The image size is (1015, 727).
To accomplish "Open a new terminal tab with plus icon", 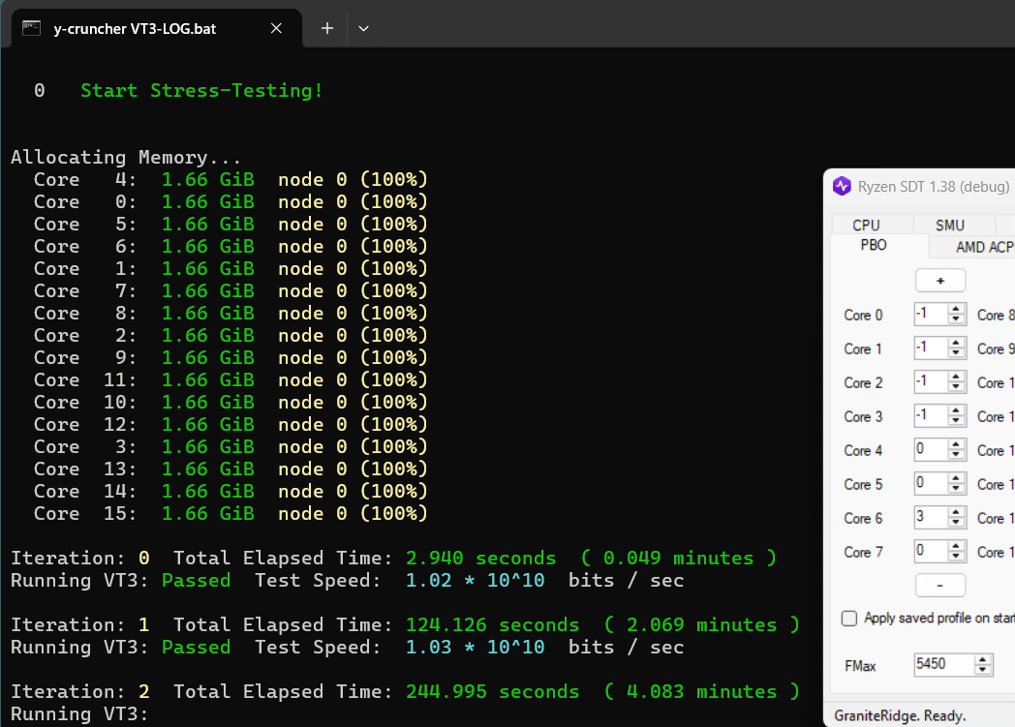I will [x=327, y=28].
